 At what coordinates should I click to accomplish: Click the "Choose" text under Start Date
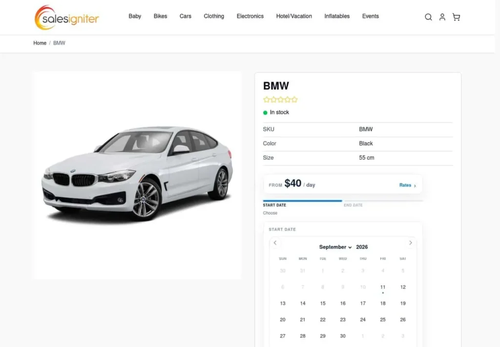click(270, 213)
